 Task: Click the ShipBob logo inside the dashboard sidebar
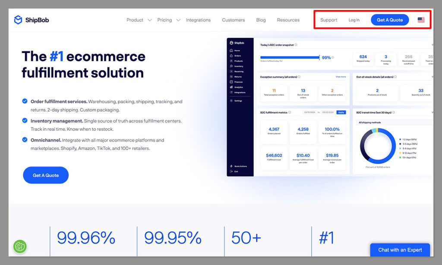(x=237, y=43)
